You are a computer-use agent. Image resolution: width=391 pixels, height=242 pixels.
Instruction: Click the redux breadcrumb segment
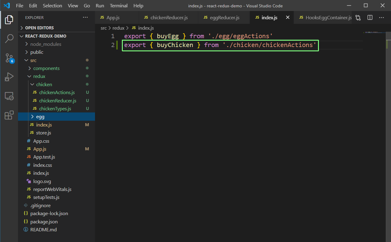point(119,28)
